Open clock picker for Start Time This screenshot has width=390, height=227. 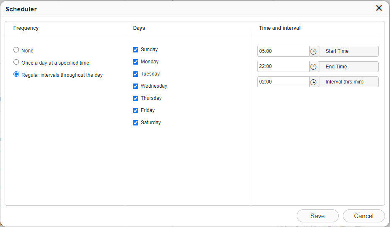[x=314, y=52]
